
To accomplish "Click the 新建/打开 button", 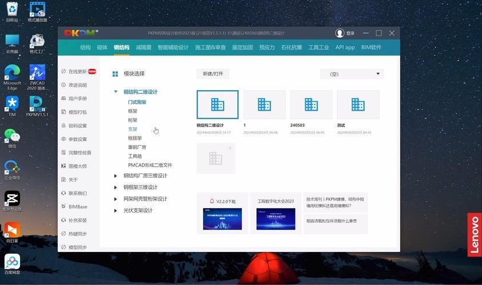I will (x=213, y=74).
